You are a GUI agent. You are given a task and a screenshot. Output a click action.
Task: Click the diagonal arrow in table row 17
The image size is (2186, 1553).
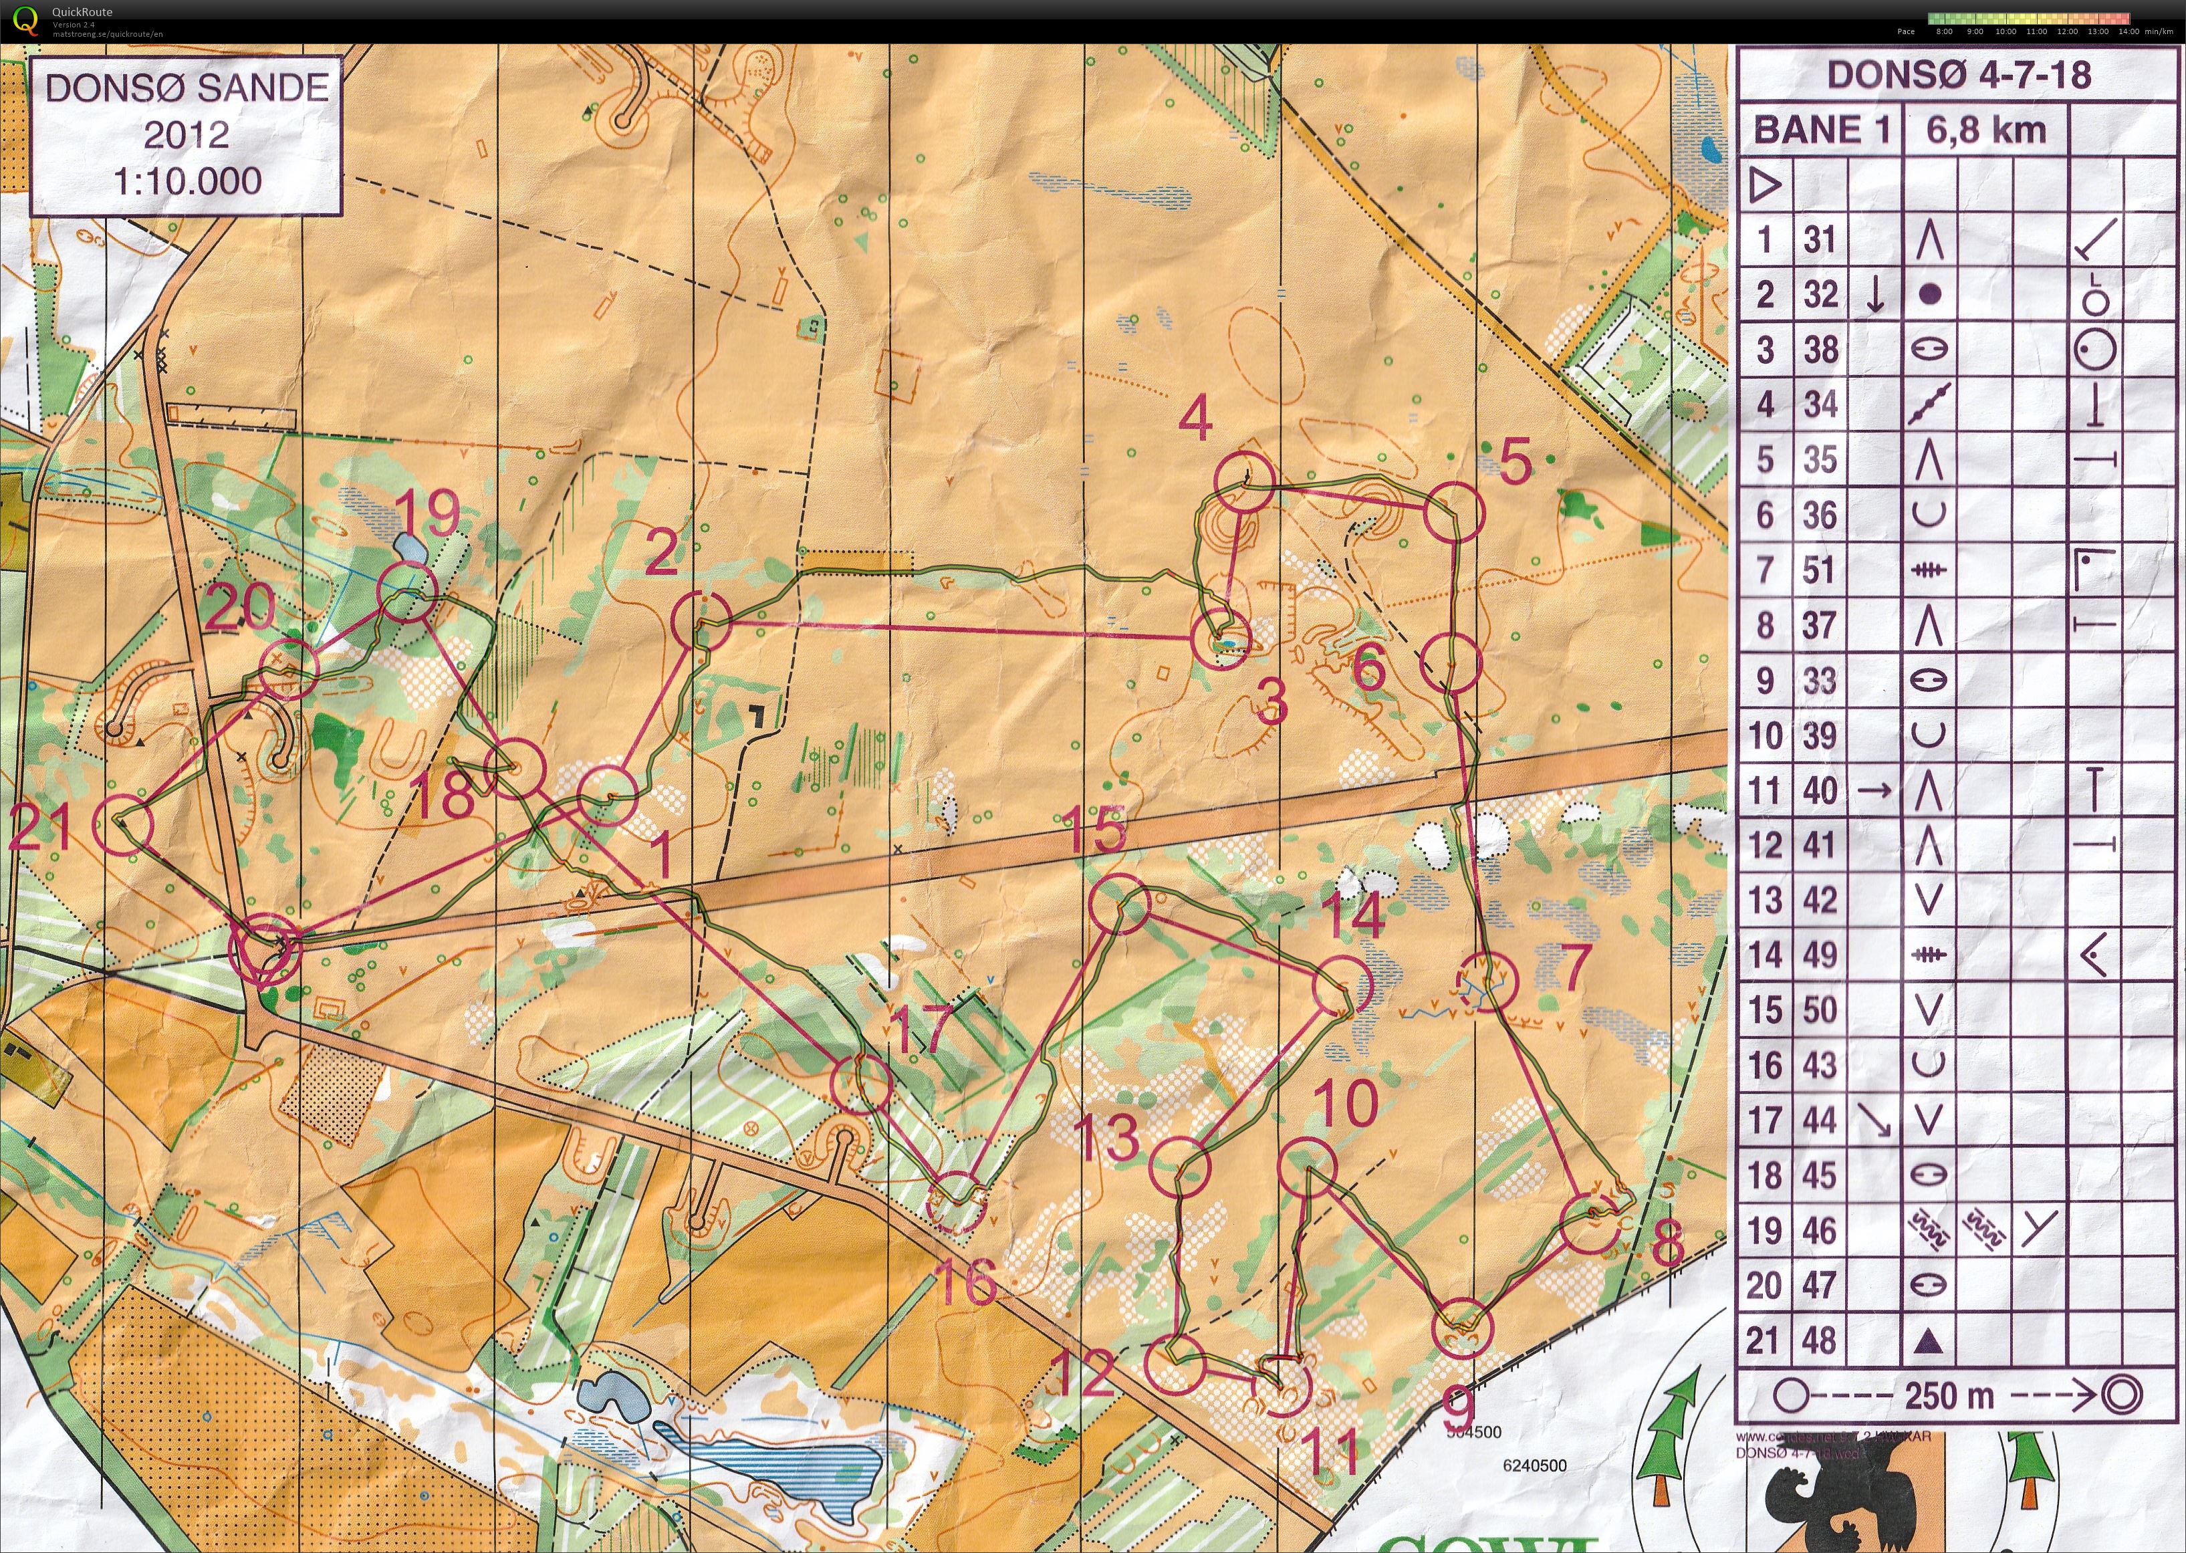(x=1874, y=1120)
